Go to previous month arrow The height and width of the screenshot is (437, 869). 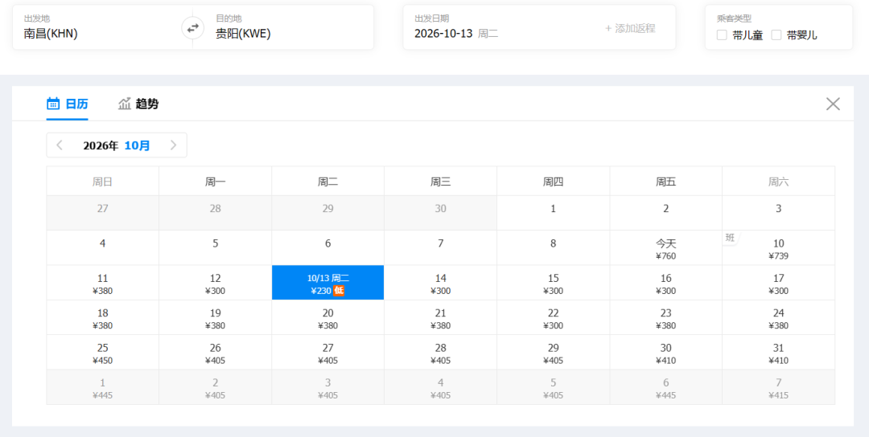pyautogui.click(x=60, y=145)
